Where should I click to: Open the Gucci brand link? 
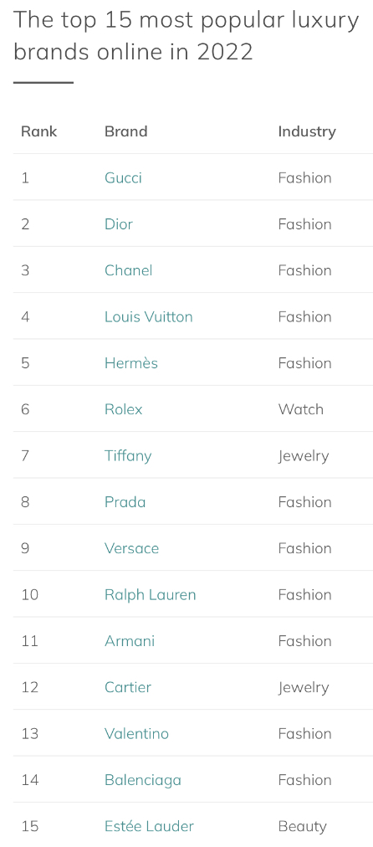[x=123, y=177]
